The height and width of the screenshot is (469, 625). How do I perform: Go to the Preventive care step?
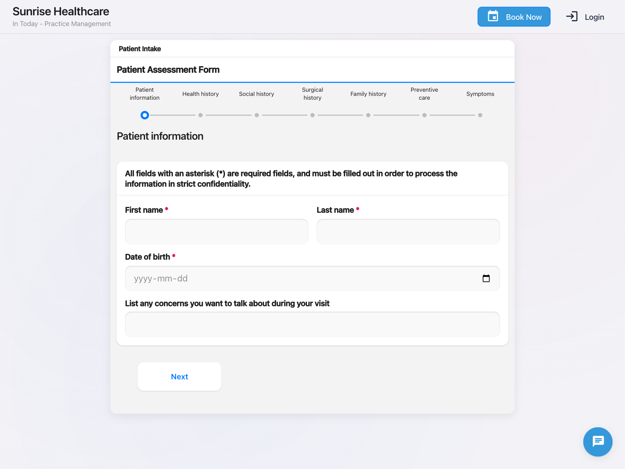[x=424, y=94]
